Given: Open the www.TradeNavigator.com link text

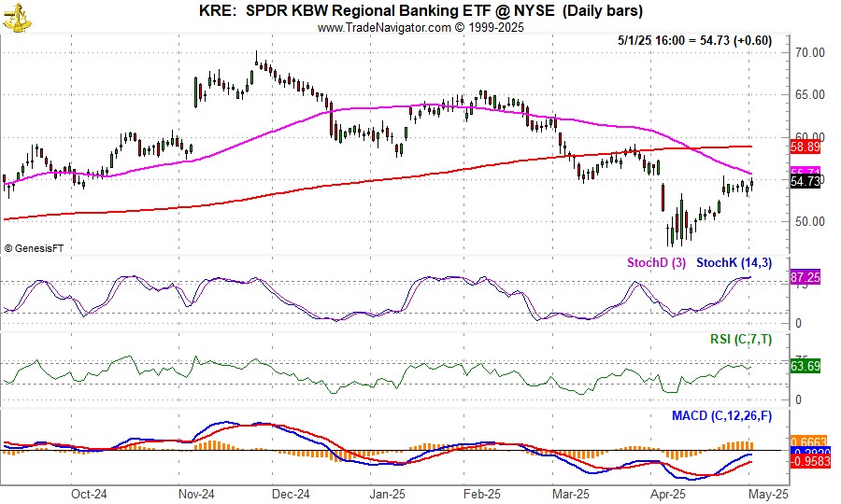Looking at the screenshot, I should click(x=384, y=27).
